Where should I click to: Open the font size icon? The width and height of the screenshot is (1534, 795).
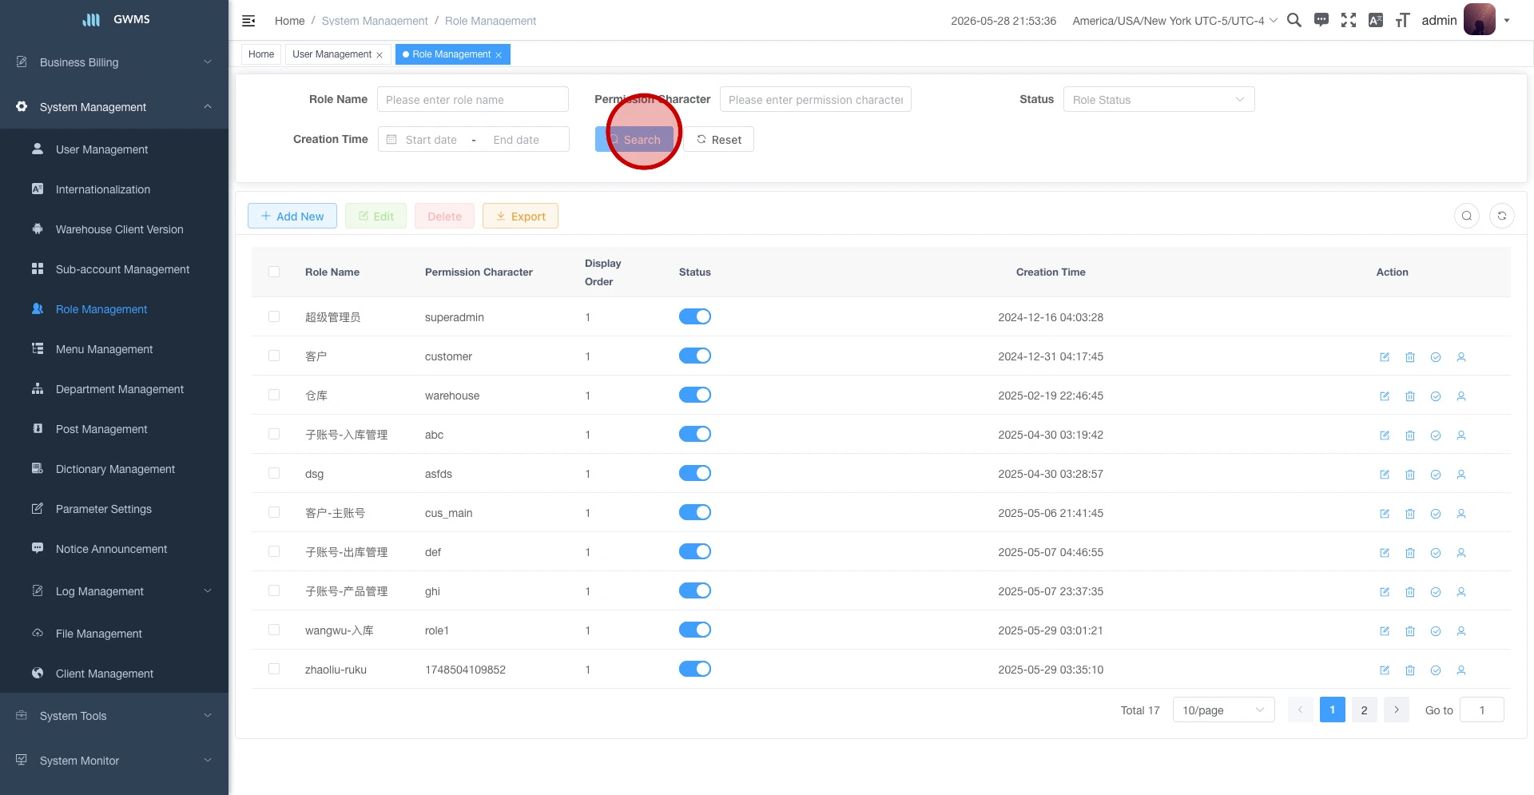coord(1402,20)
